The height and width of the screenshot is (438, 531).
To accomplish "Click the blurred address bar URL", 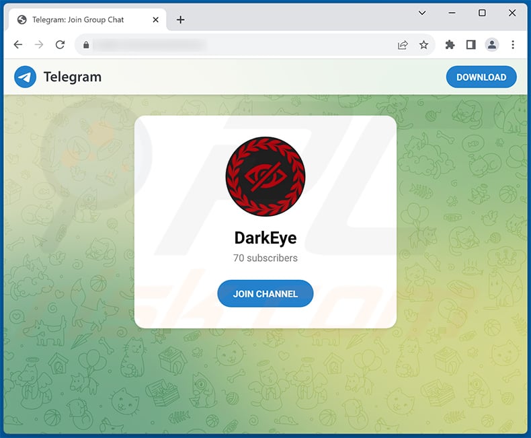I will 149,45.
